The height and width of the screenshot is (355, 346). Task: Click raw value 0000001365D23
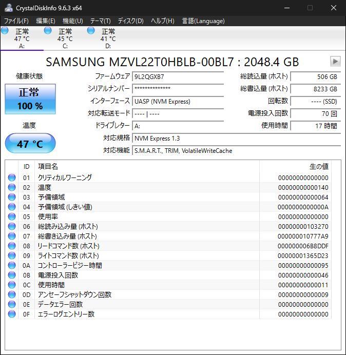tap(303, 256)
